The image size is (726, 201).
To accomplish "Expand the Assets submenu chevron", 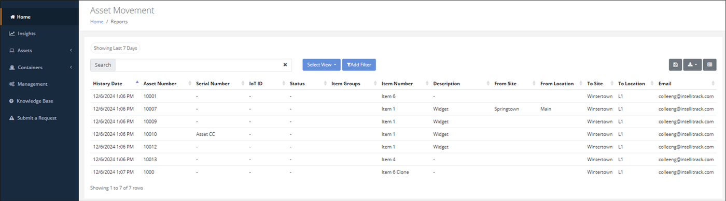I will (x=71, y=51).
